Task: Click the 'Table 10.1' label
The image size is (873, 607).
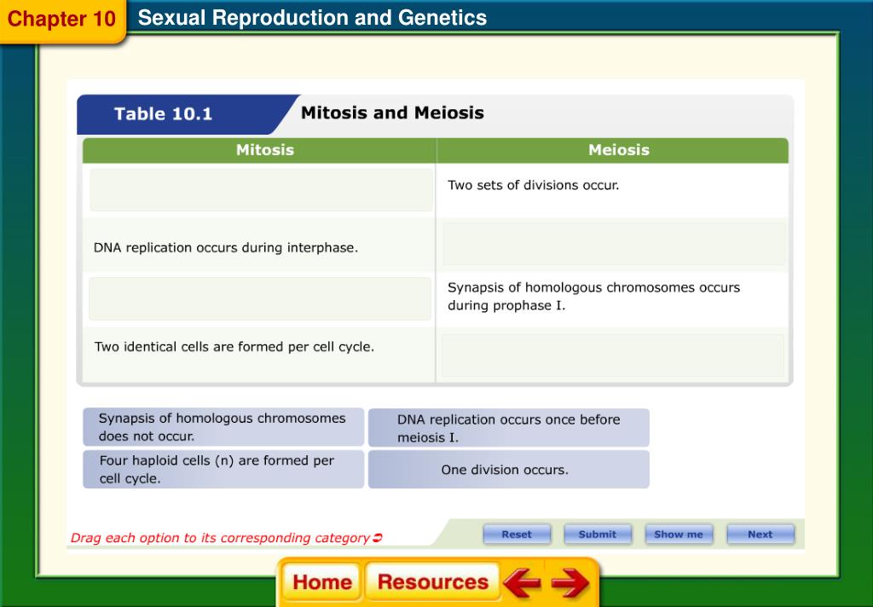Action: coord(163,114)
